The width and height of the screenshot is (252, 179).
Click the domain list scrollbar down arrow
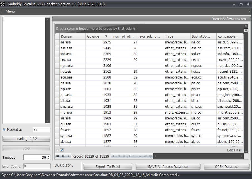click(x=47, y=121)
